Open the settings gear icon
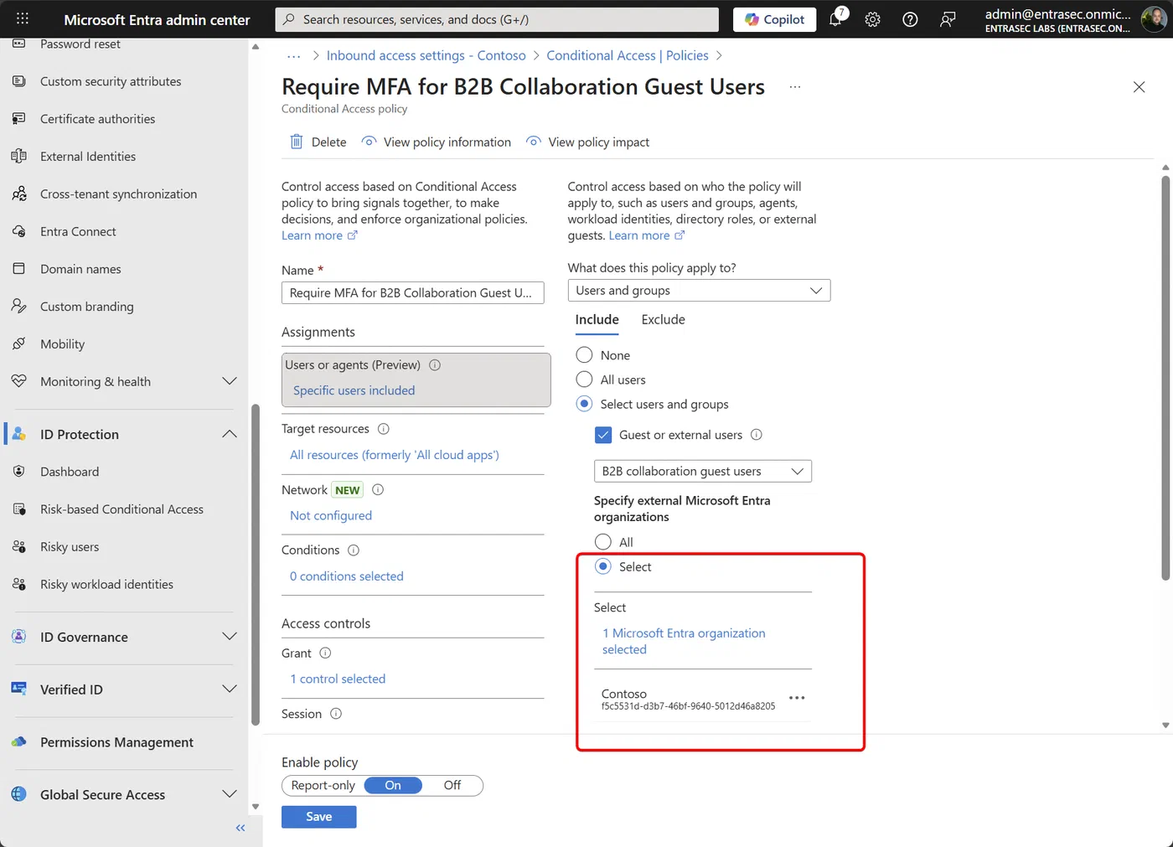 click(x=872, y=19)
